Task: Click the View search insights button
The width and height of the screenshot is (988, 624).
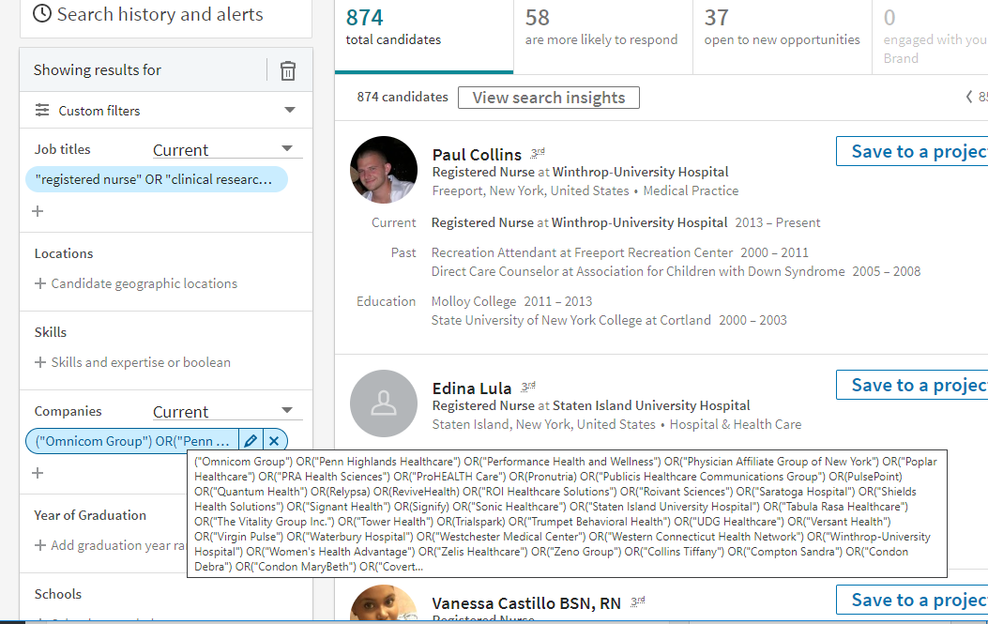Action: coord(548,98)
